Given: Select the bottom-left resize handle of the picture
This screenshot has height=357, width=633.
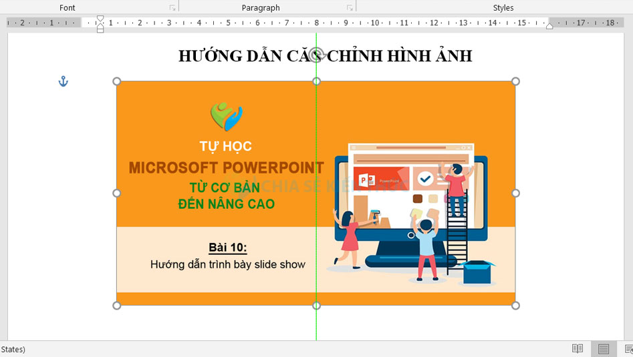Looking at the screenshot, I should 117,306.
